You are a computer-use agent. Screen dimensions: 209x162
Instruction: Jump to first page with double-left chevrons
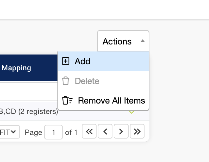point(89,132)
